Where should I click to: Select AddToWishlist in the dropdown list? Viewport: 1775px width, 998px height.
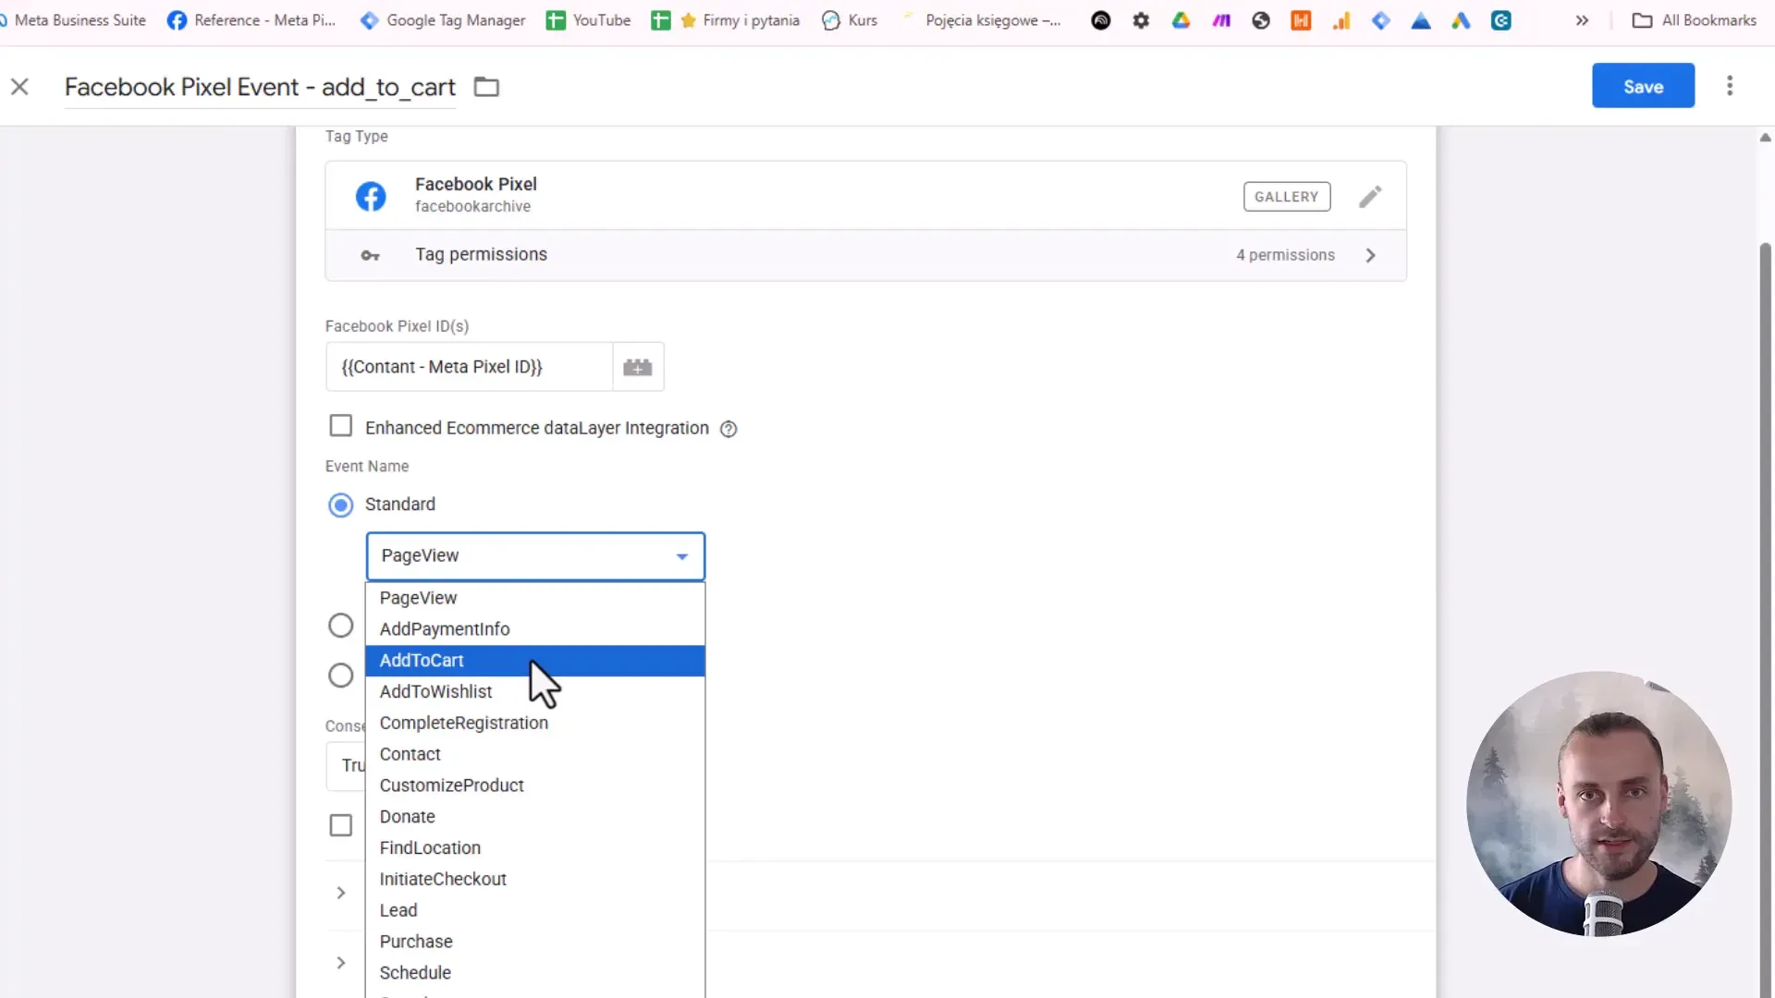[x=535, y=692]
